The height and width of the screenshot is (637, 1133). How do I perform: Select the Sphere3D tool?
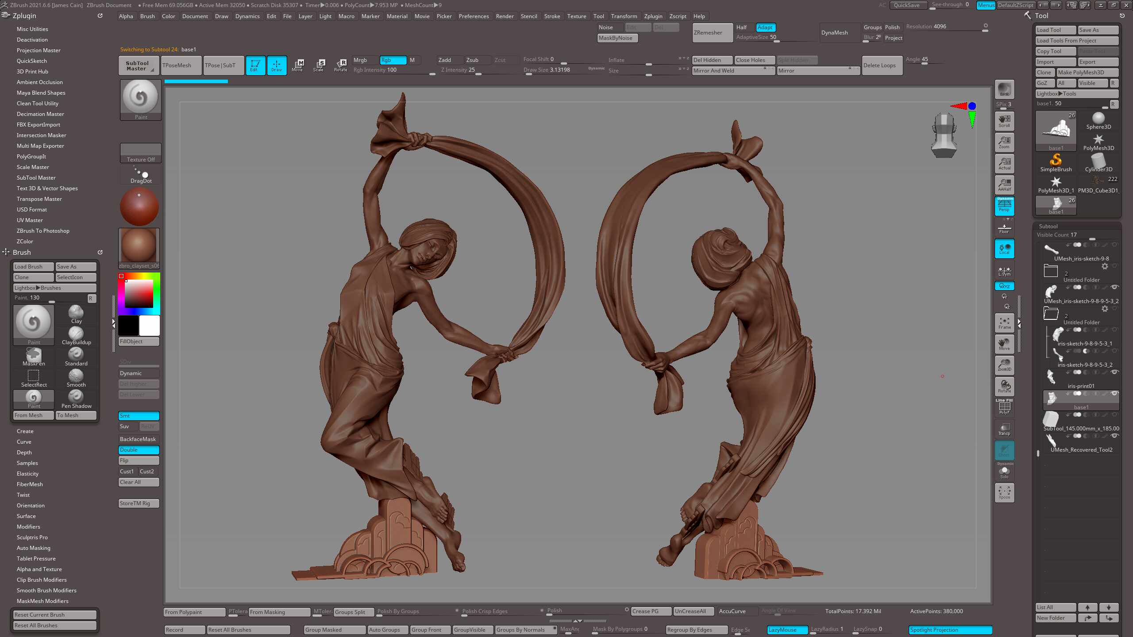coord(1098,120)
